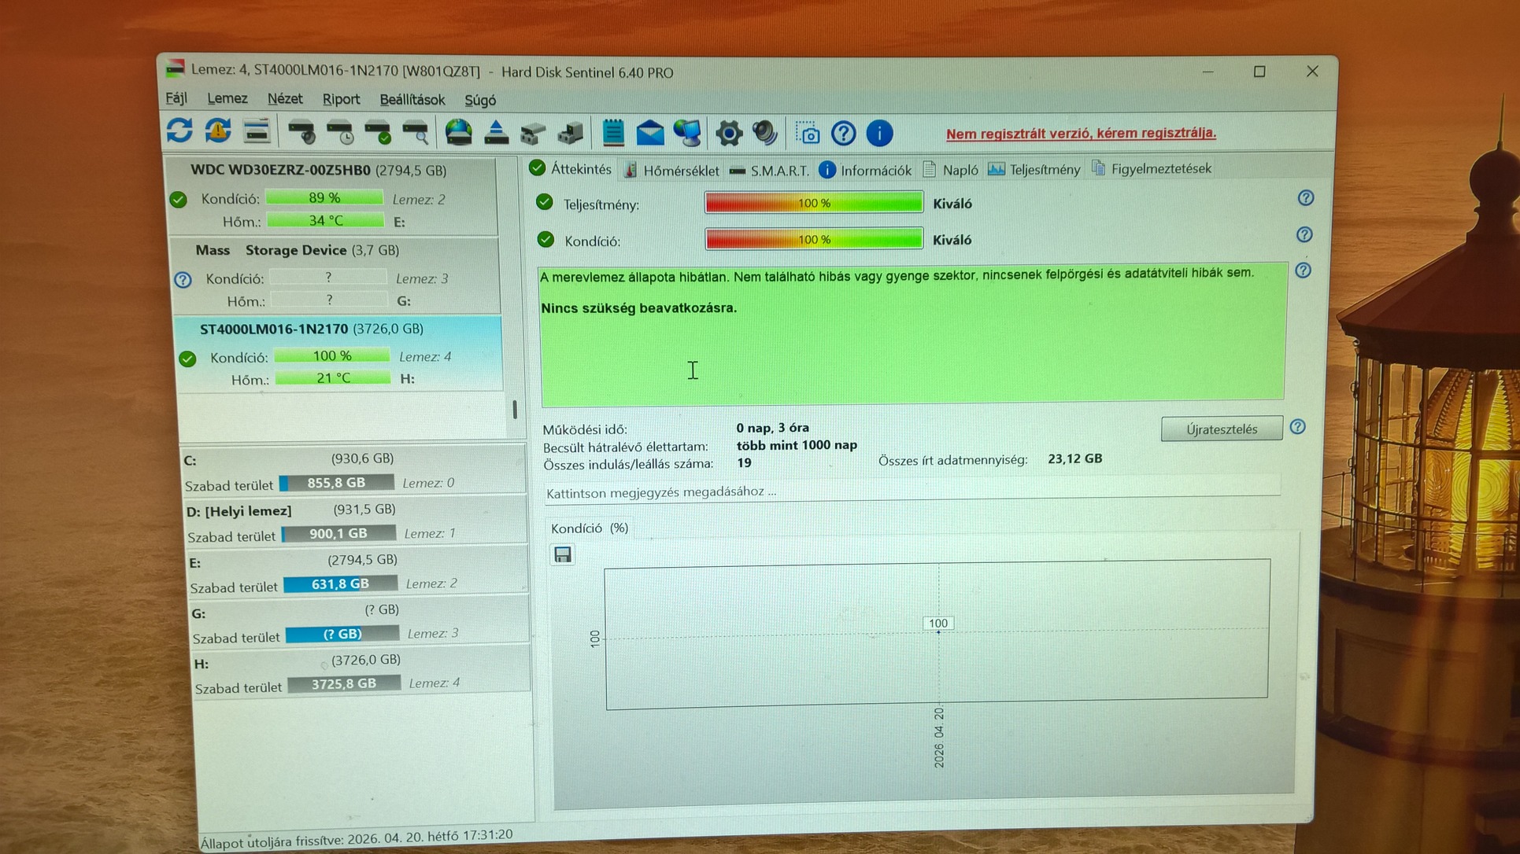Click the send email envelope icon

click(650, 133)
